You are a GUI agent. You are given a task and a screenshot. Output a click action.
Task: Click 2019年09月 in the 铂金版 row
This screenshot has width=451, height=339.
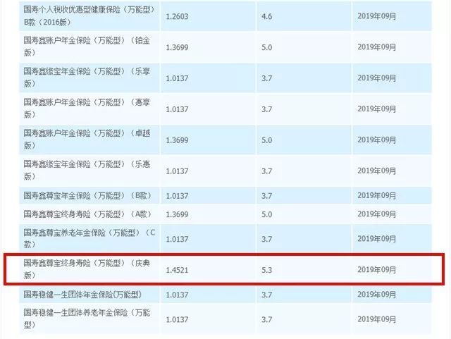[377, 47]
